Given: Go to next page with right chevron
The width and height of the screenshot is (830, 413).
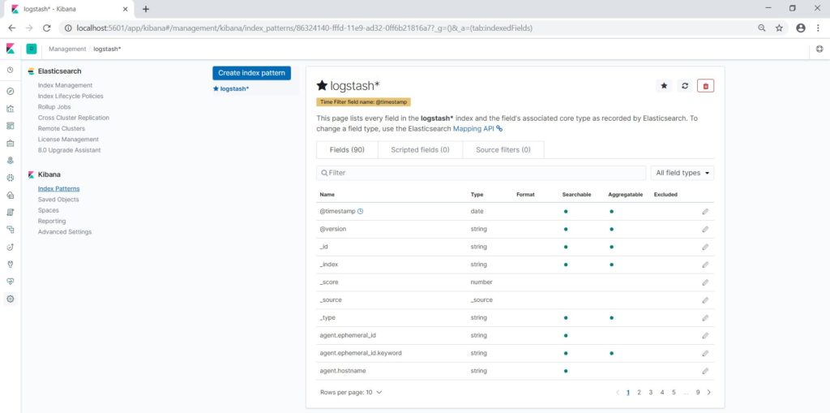Looking at the screenshot, I should click(x=709, y=393).
